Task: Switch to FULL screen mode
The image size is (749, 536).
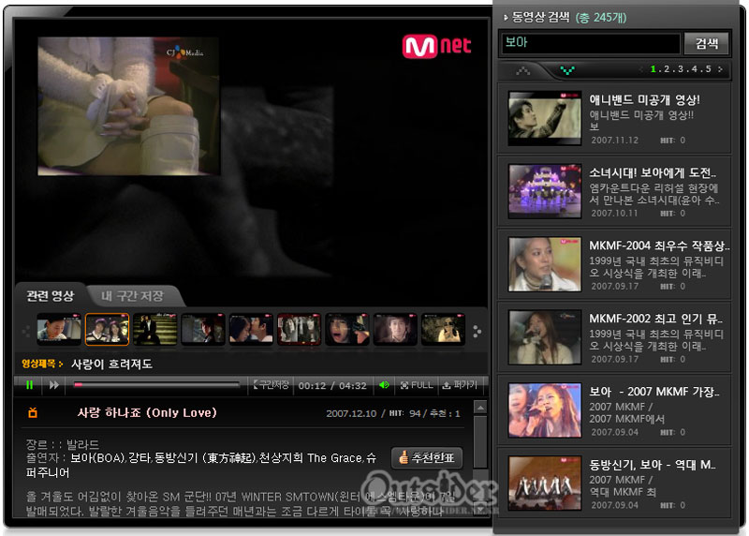Action: 417,385
